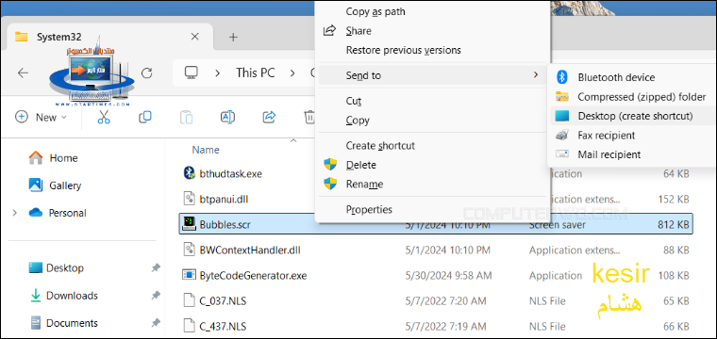Select Cut from the context menu
Screen dimensions: 717x339
coord(354,101)
